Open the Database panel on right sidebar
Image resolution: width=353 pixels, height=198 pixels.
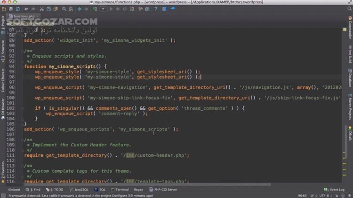pyautogui.click(x=350, y=80)
